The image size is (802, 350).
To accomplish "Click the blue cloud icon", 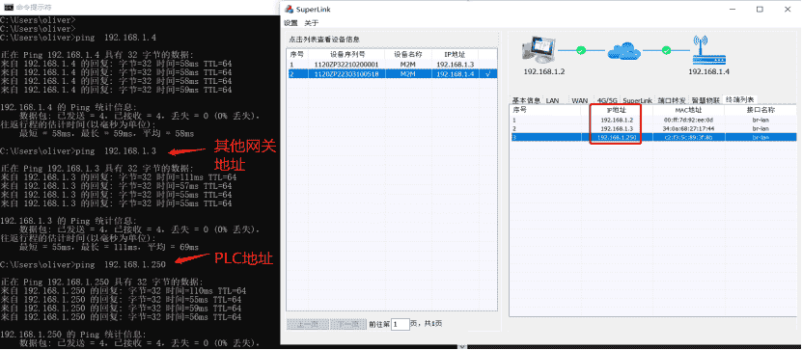I will 624,50.
